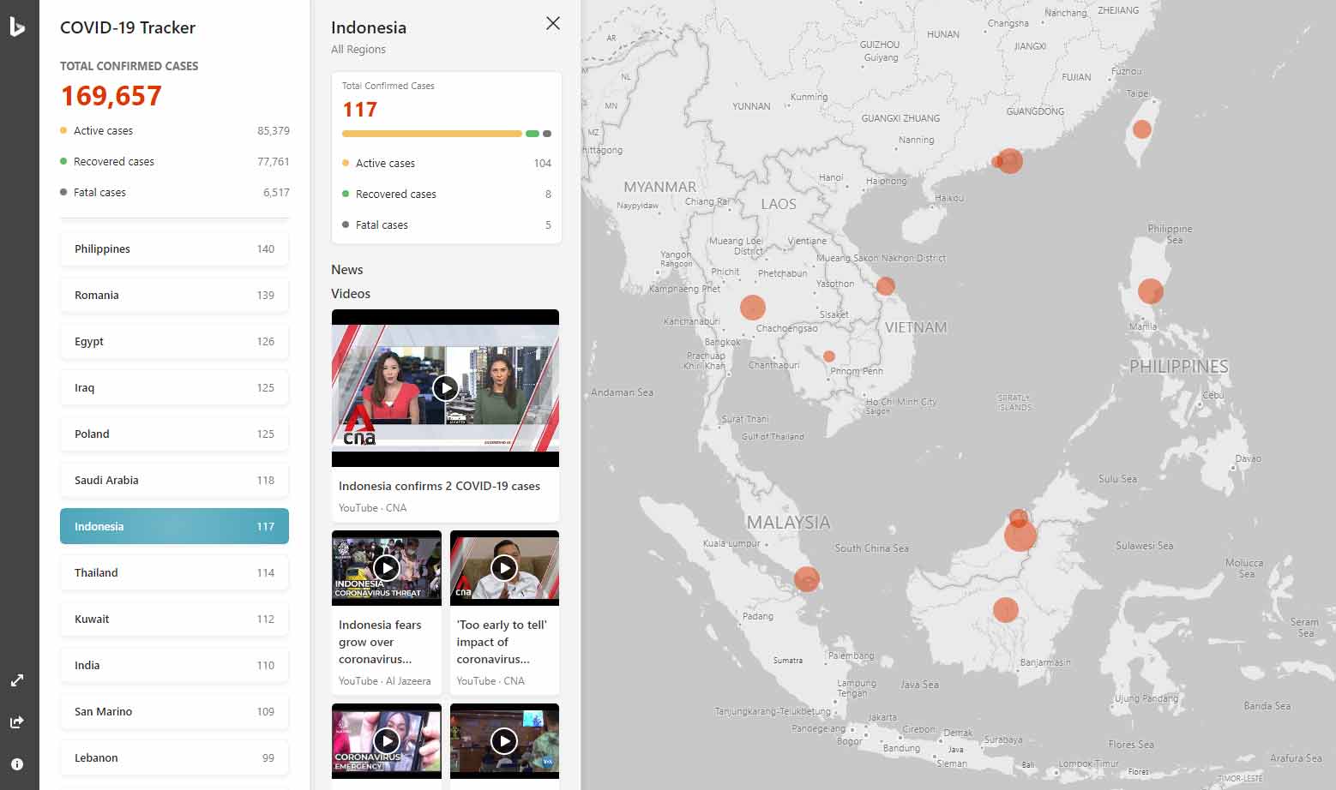Image resolution: width=1336 pixels, height=790 pixels.
Task: Play the 'Indonesia confirms 2 COVID-19 cases' video
Action: coord(445,387)
